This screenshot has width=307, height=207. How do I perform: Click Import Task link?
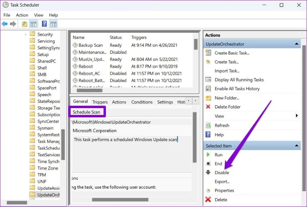click(227, 71)
